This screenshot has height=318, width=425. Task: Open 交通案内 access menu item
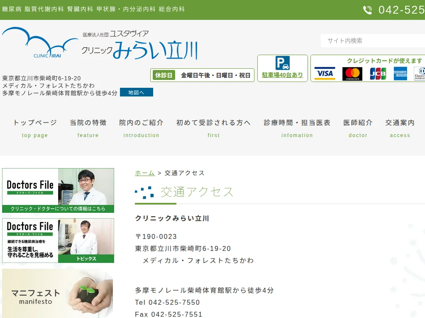point(400,128)
